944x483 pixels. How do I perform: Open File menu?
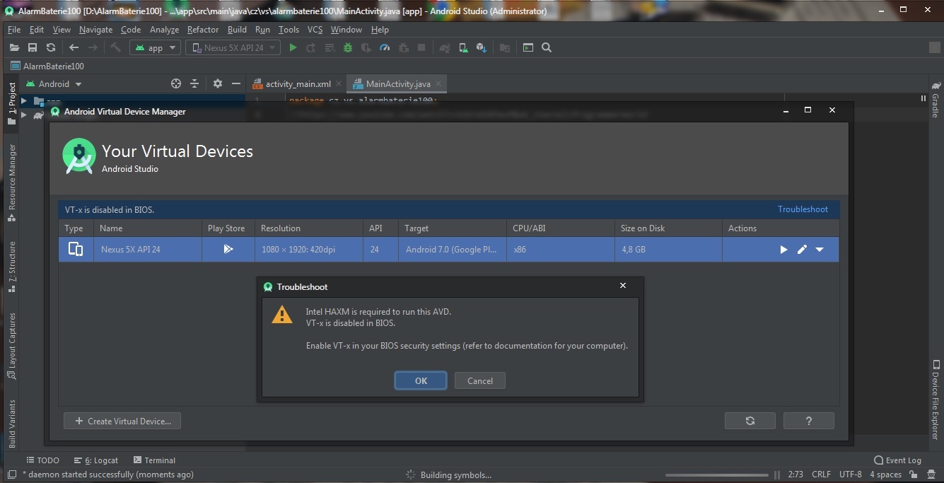point(14,30)
